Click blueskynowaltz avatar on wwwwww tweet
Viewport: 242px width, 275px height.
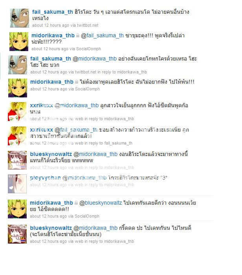pos(17,160)
